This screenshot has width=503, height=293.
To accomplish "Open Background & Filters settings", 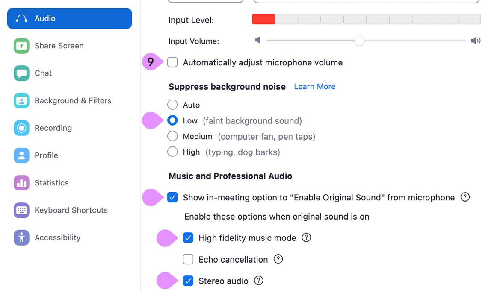I will click(x=70, y=100).
